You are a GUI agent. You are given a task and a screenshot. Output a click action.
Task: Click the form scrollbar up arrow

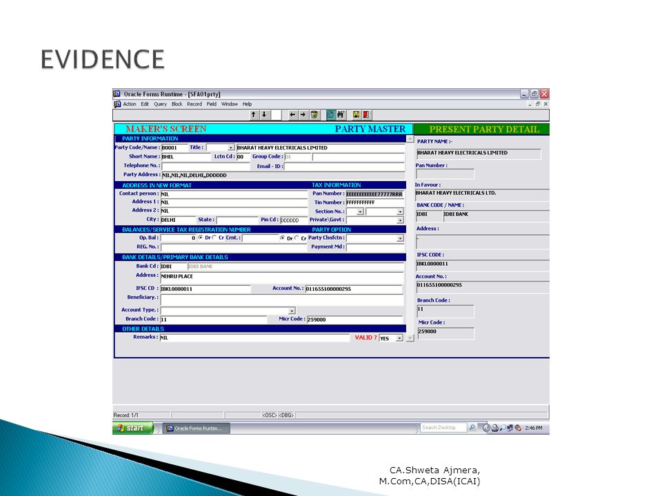pos(410,139)
